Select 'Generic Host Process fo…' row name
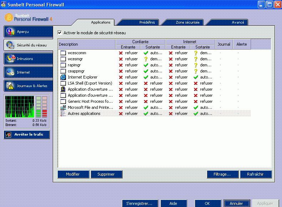The height and width of the screenshot is (207, 282). tap(90, 101)
